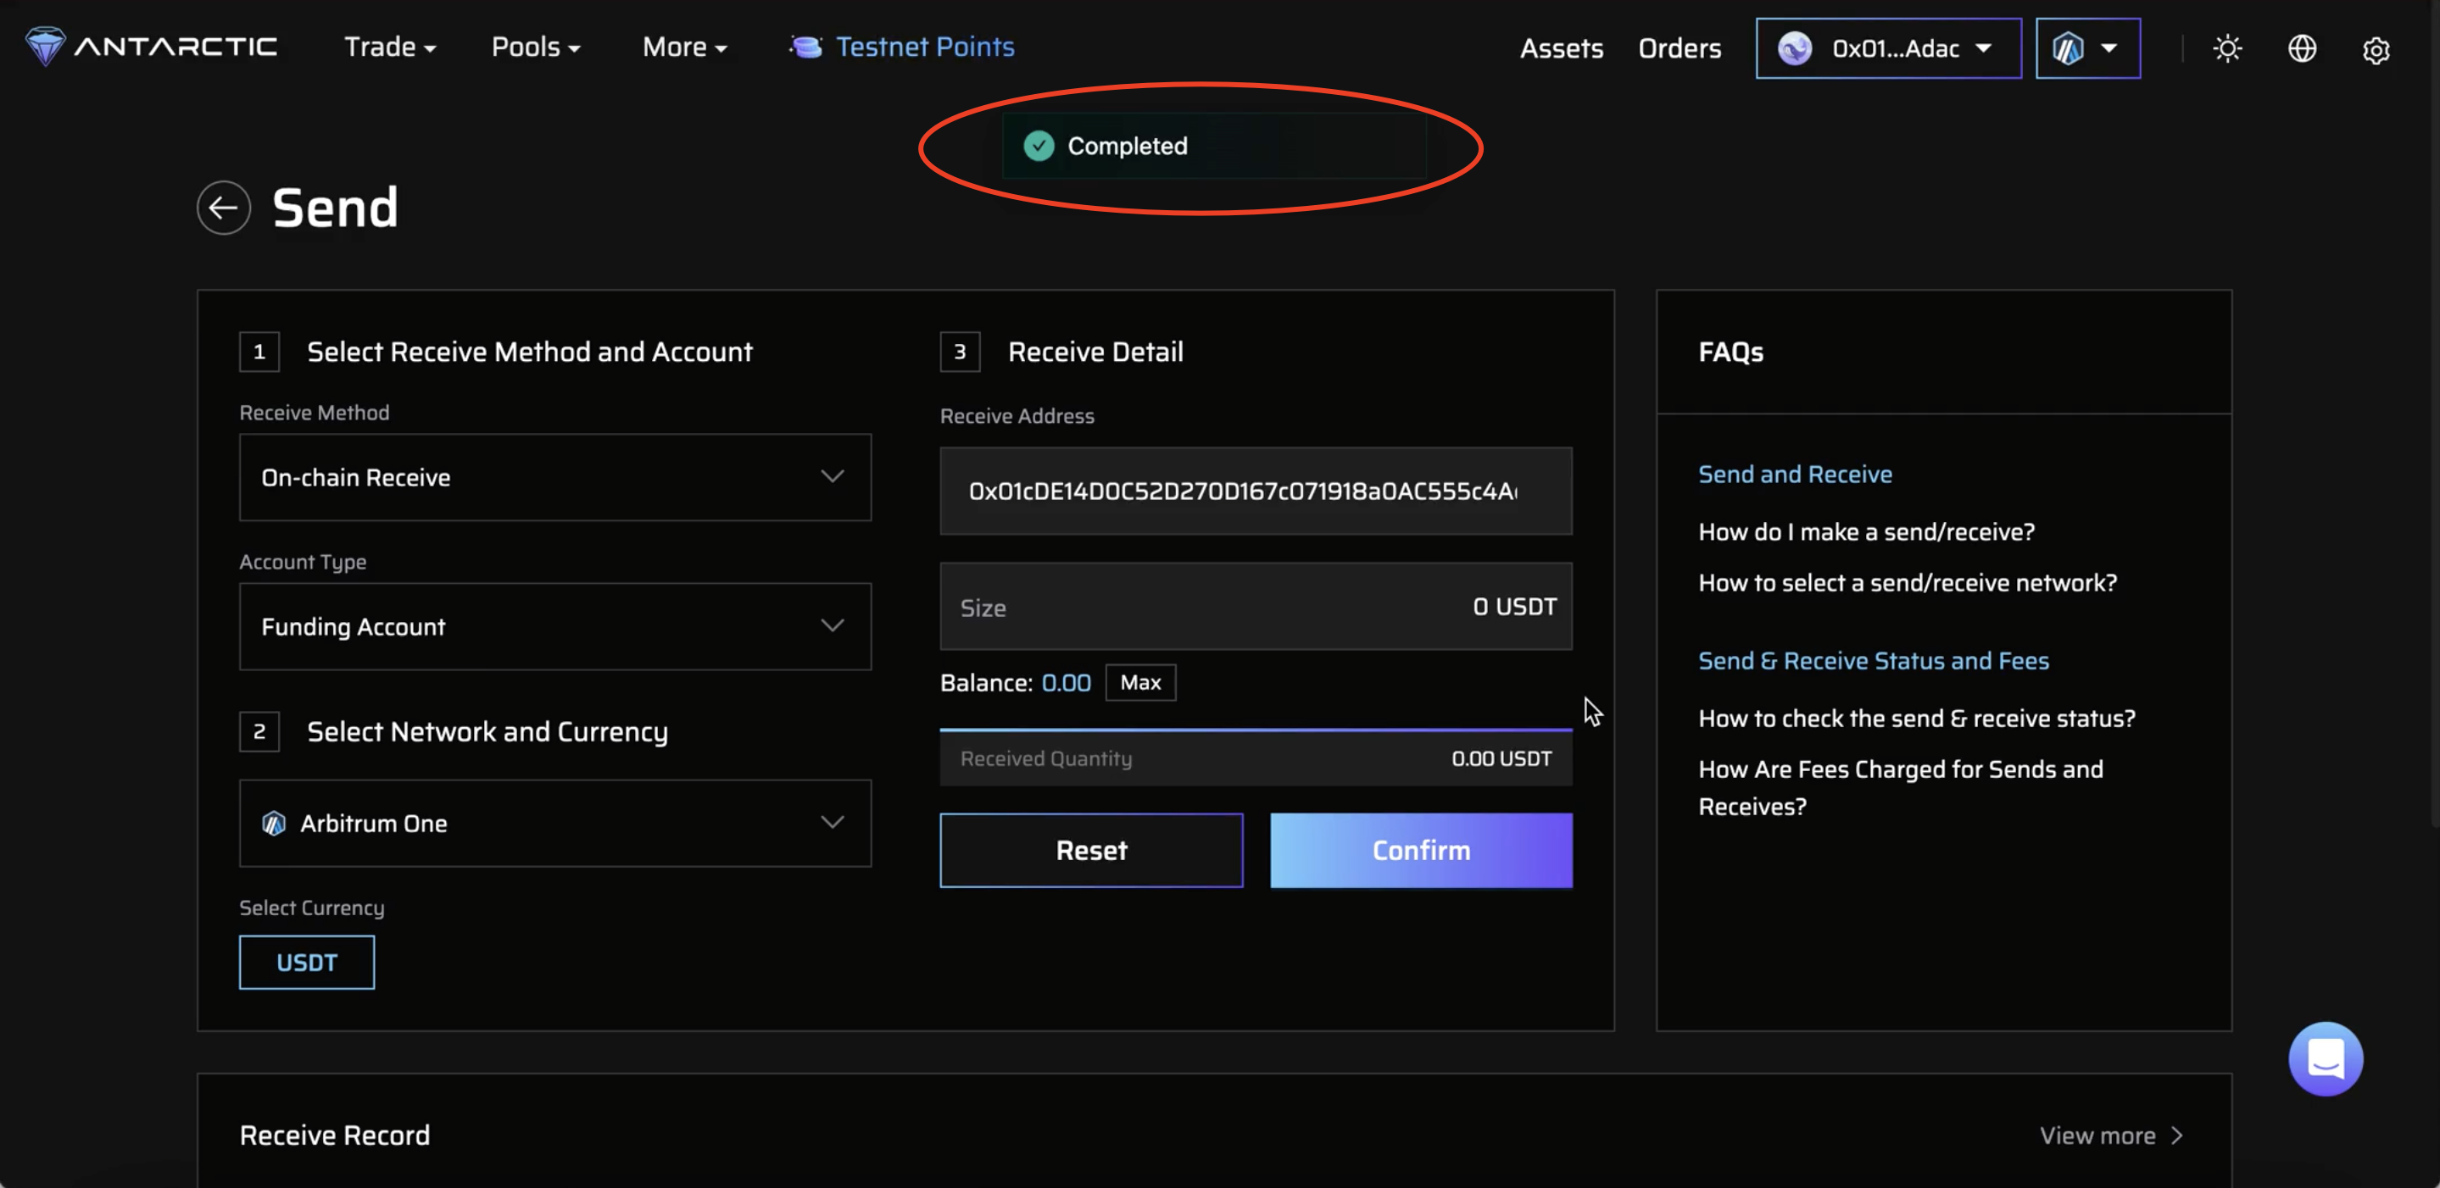Expand wallet account 0x01...Adac dropdown

1888,48
